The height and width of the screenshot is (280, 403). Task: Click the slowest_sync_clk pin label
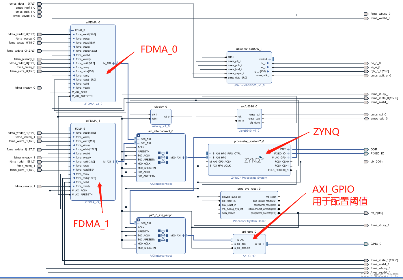(x=232, y=197)
